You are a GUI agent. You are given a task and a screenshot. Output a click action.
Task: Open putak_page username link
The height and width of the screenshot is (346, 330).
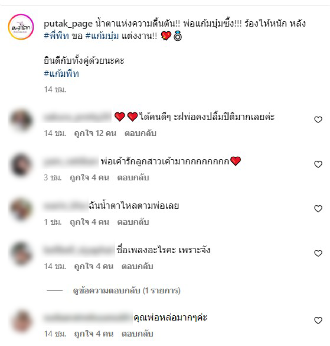tap(68, 24)
